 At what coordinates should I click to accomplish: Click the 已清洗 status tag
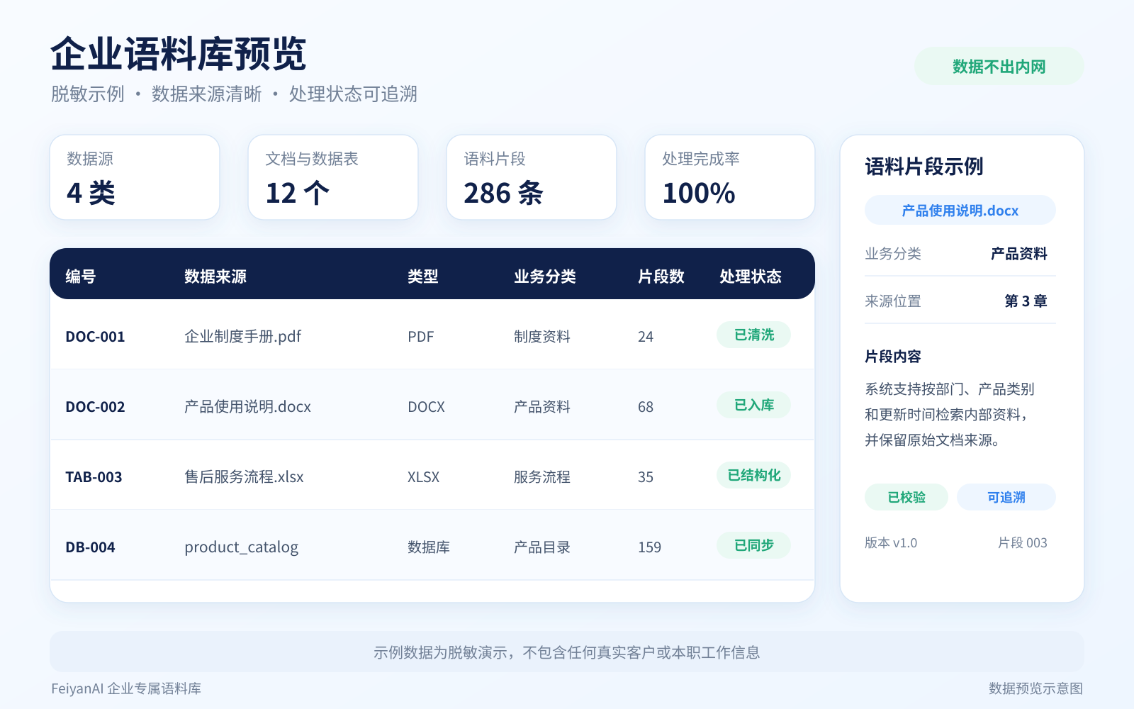[x=753, y=335]
